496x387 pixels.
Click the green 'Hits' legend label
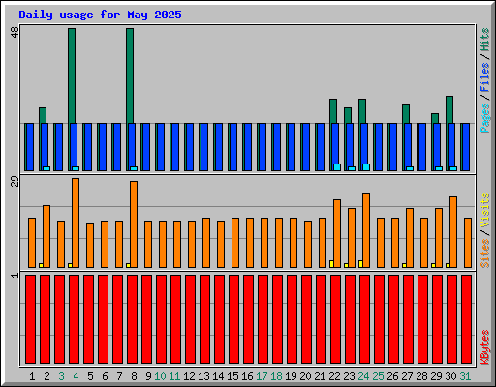click(x=484, y=40)
